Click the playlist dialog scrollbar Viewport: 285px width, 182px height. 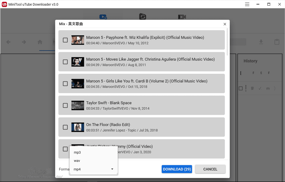[227, 42]
